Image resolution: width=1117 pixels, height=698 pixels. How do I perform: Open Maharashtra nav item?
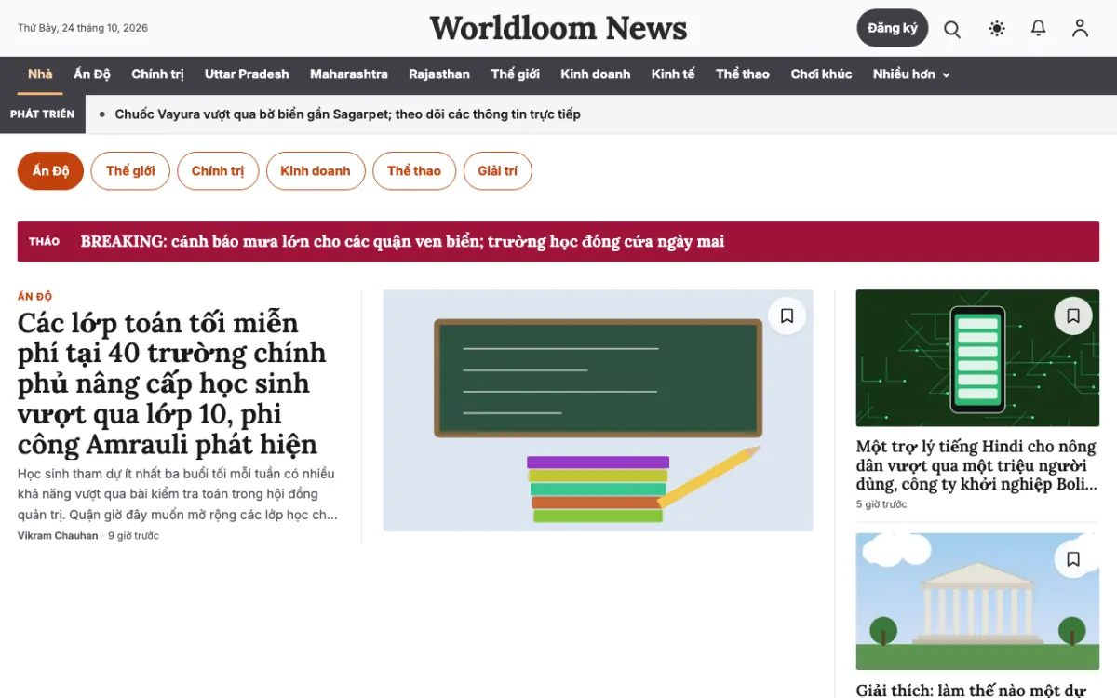[x=349, y=74]
